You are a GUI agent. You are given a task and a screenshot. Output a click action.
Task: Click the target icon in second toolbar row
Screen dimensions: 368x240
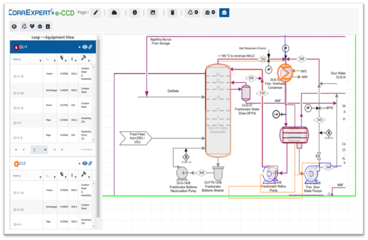[x=15, y=26]
